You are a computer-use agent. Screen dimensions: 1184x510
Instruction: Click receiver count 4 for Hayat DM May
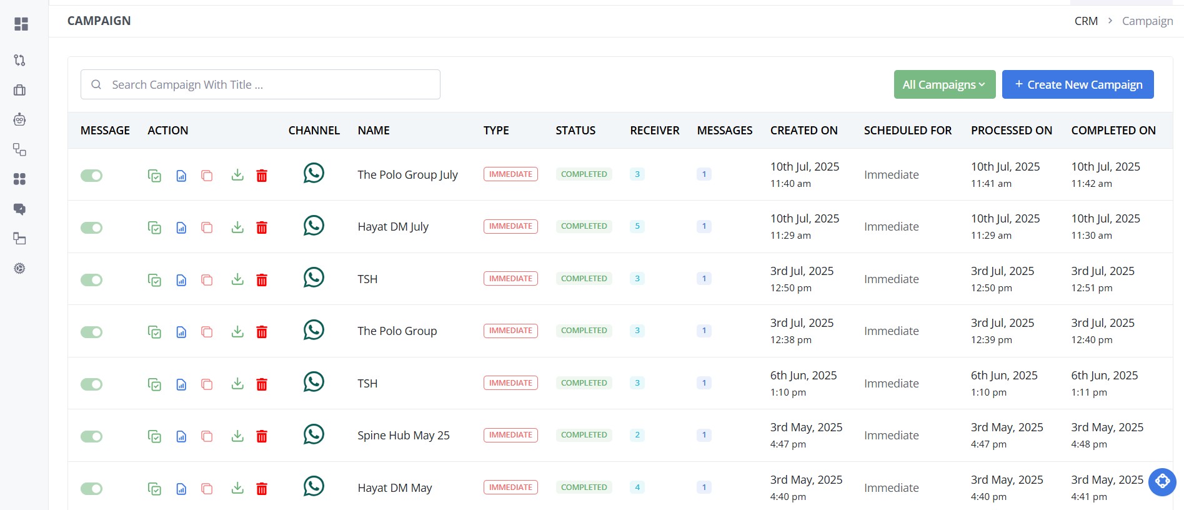tap(637, 487)
